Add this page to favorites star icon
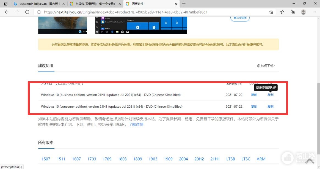The image size is (320, 169). (x=271, y=12)
